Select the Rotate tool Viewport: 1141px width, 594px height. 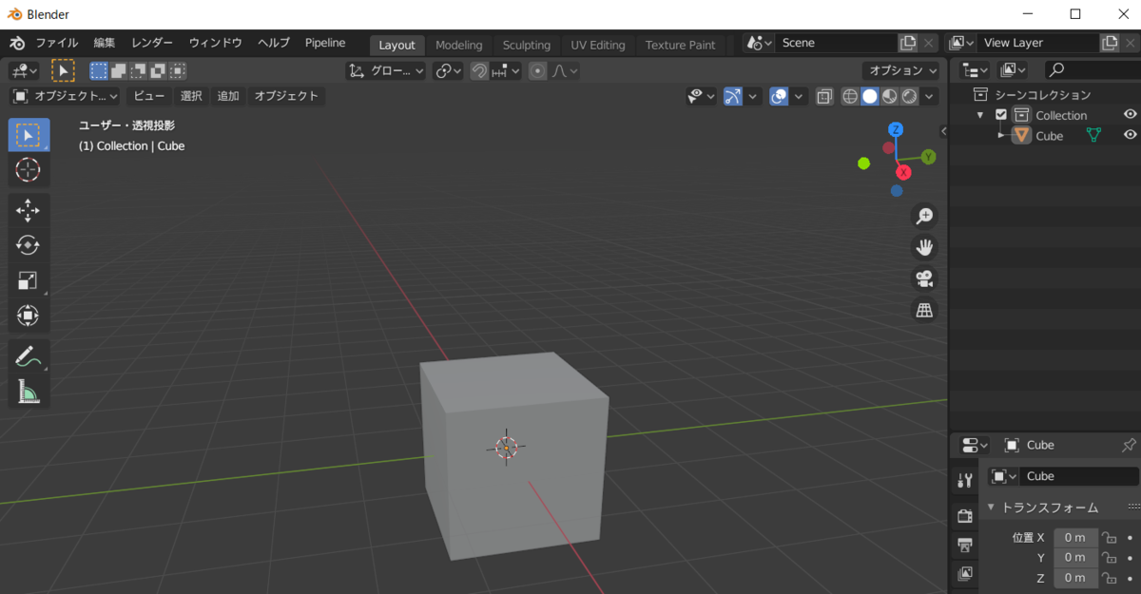[29, 245]
